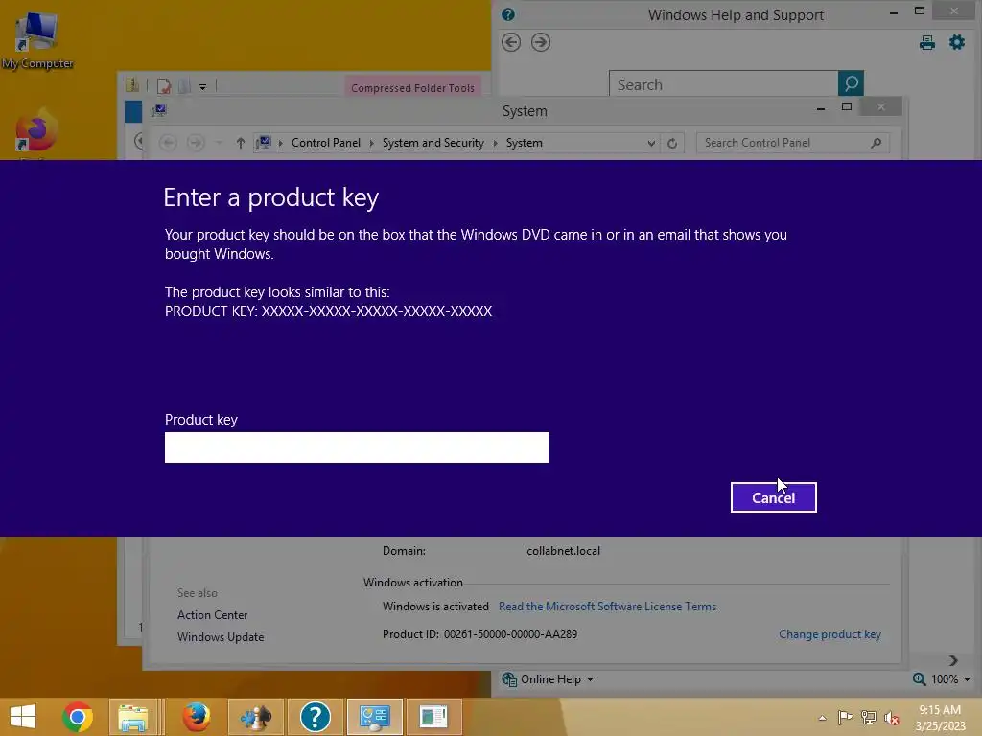Go forward in Windows Help and Support
This screenshot has height=736, width=982.
point(541,42)
